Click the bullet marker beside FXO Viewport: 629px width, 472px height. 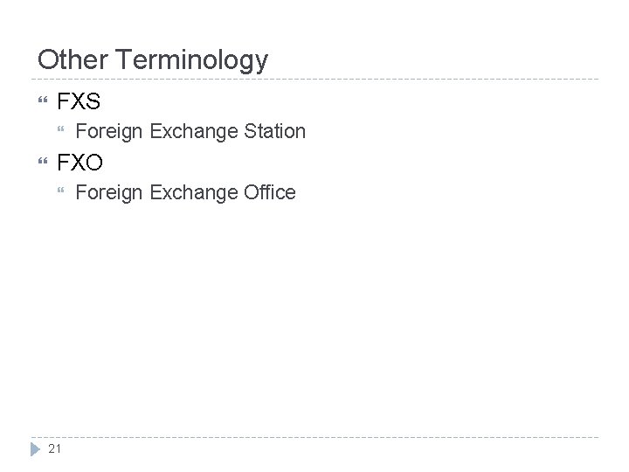pyautogui.click(x=41, y=163)
